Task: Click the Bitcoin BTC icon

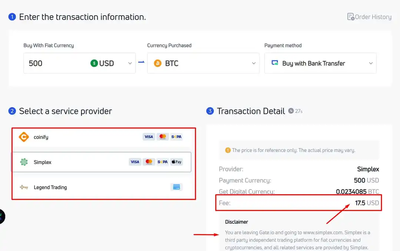Action: pyautogui.click(x=157, y=63)
